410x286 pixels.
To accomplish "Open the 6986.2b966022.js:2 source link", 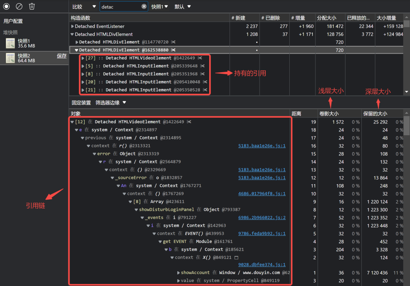I will pos(262,218).
